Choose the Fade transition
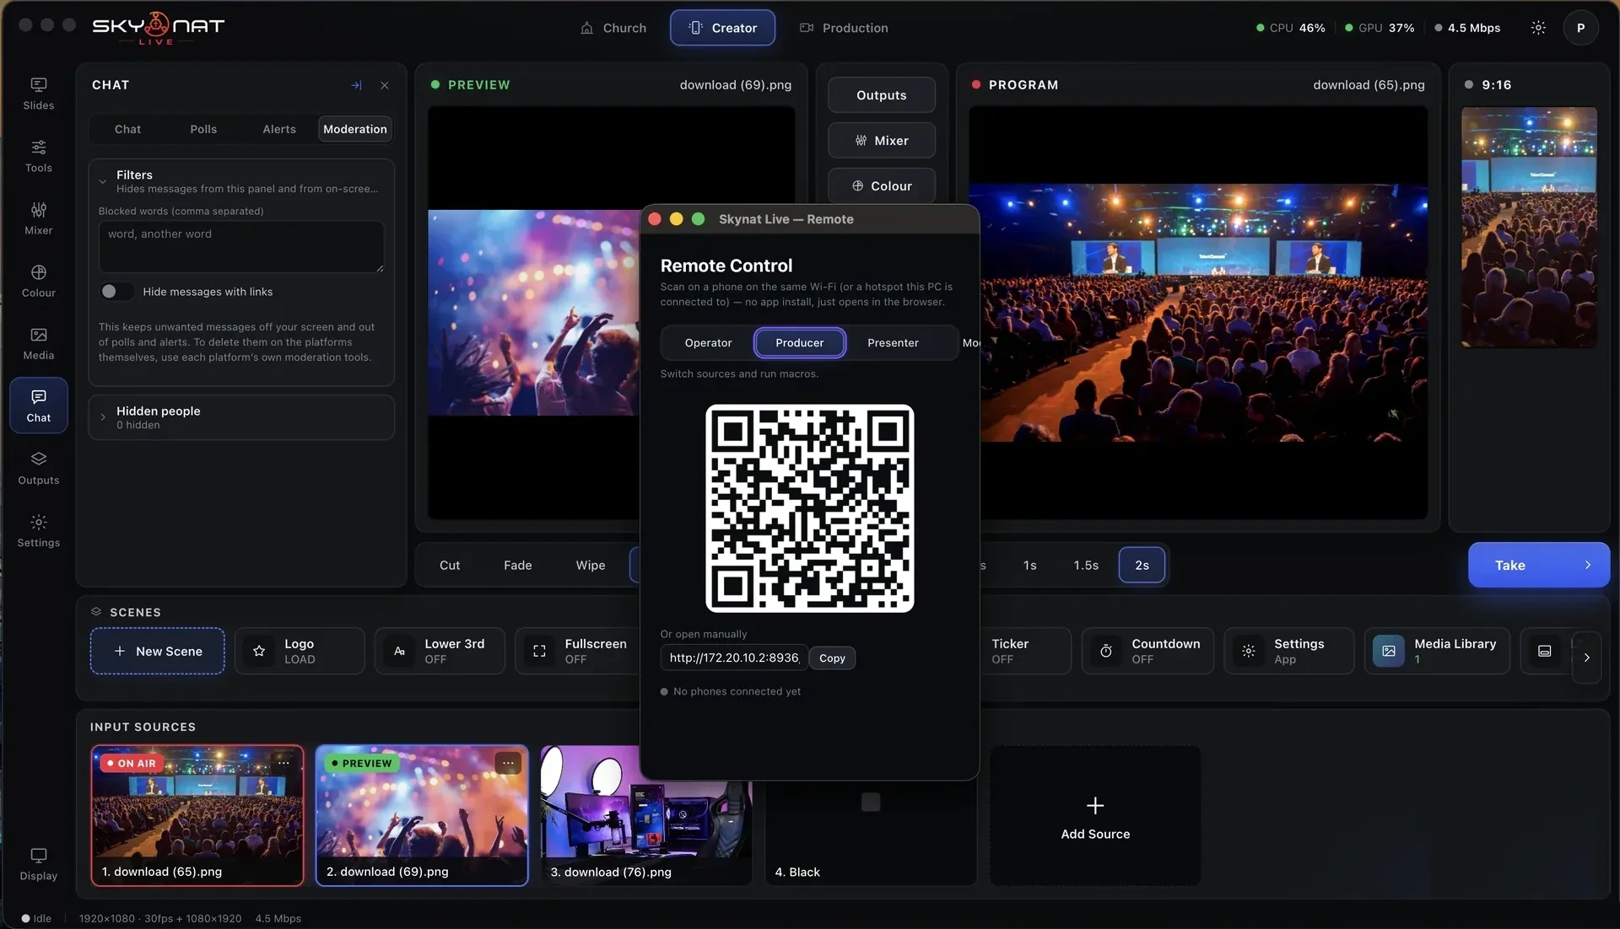 point(517,565)
